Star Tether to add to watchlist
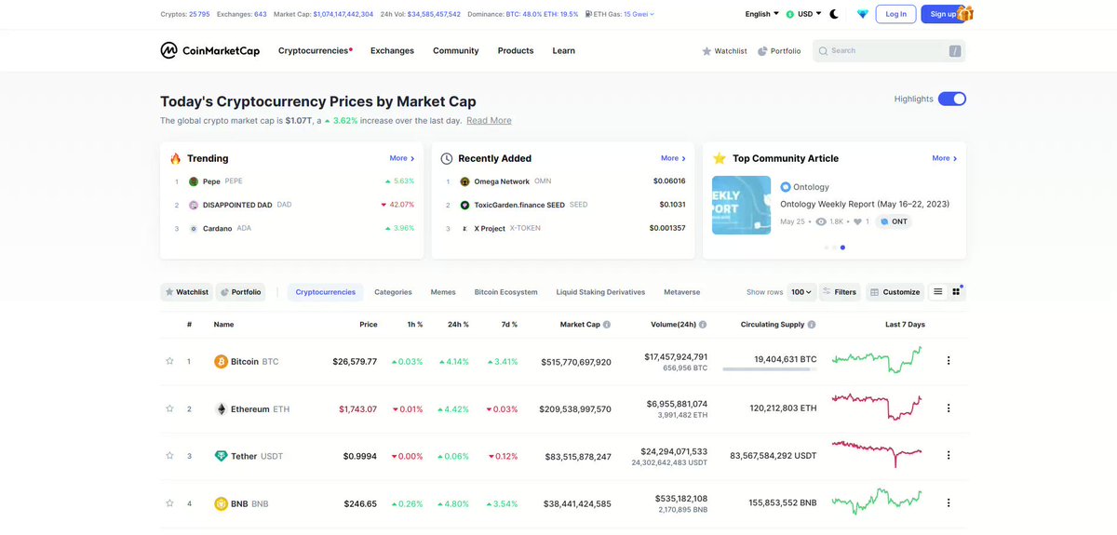The height and width of the screenshot is (535, 1117). [169, 456]
